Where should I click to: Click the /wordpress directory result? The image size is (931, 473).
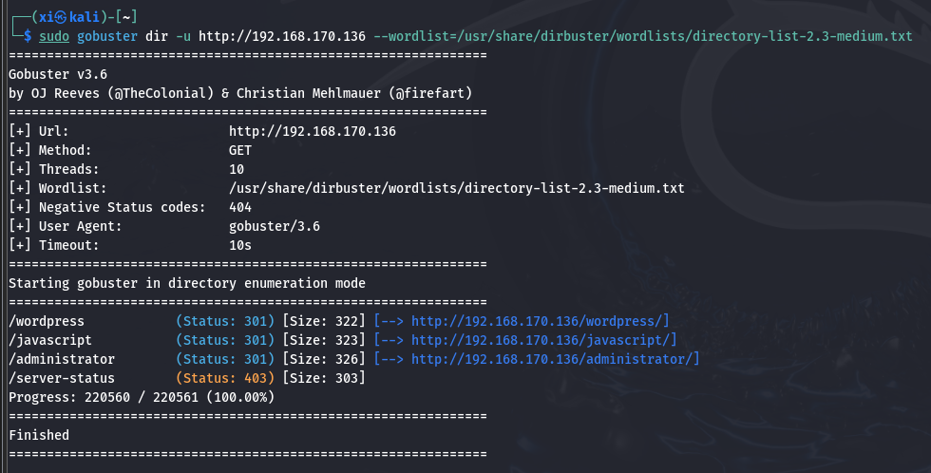[47, 321]
